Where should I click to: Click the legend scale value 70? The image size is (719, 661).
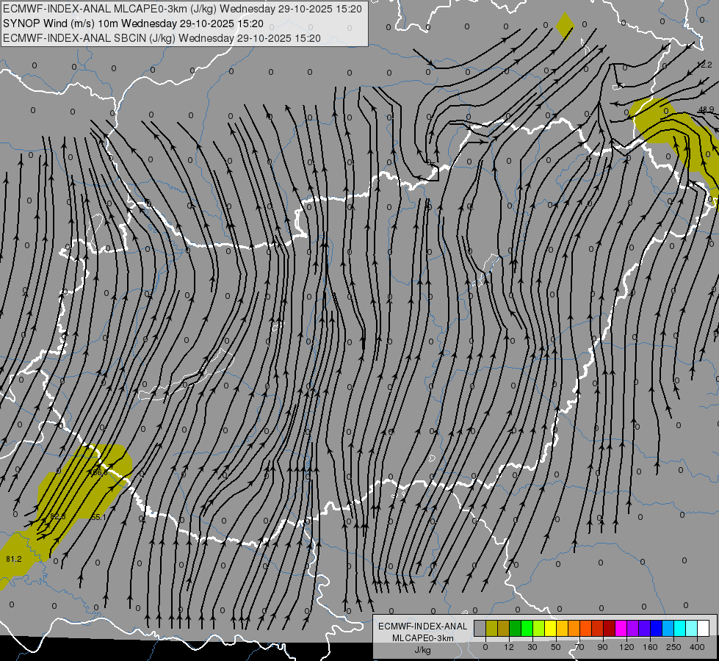[x=579, y=647]
